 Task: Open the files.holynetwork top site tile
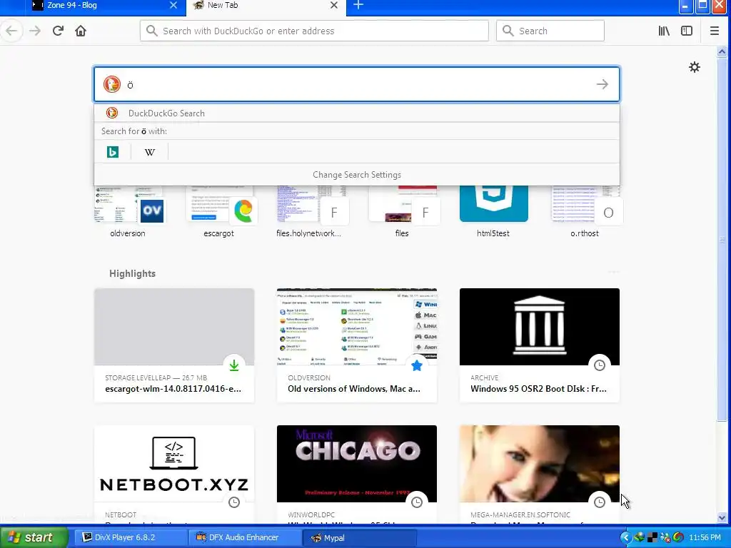pos(308,212)
